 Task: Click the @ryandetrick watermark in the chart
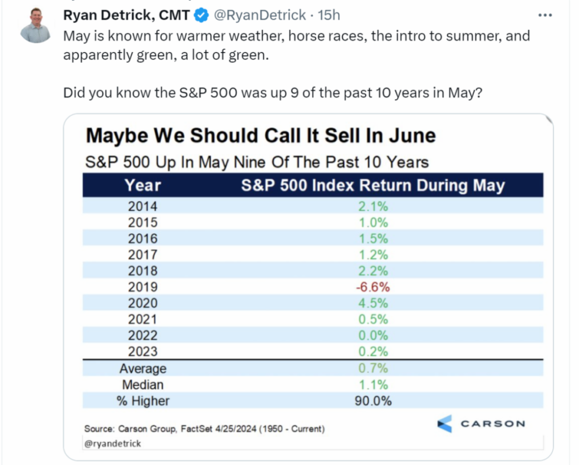point(113,444)
